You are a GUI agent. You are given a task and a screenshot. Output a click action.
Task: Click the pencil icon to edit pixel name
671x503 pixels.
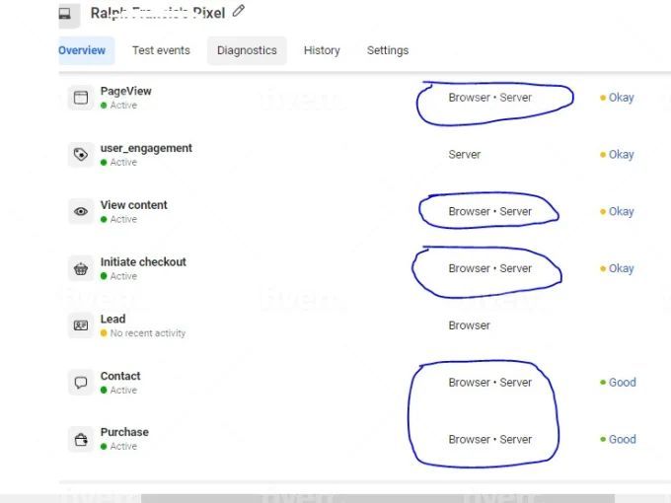coord(238,12)
